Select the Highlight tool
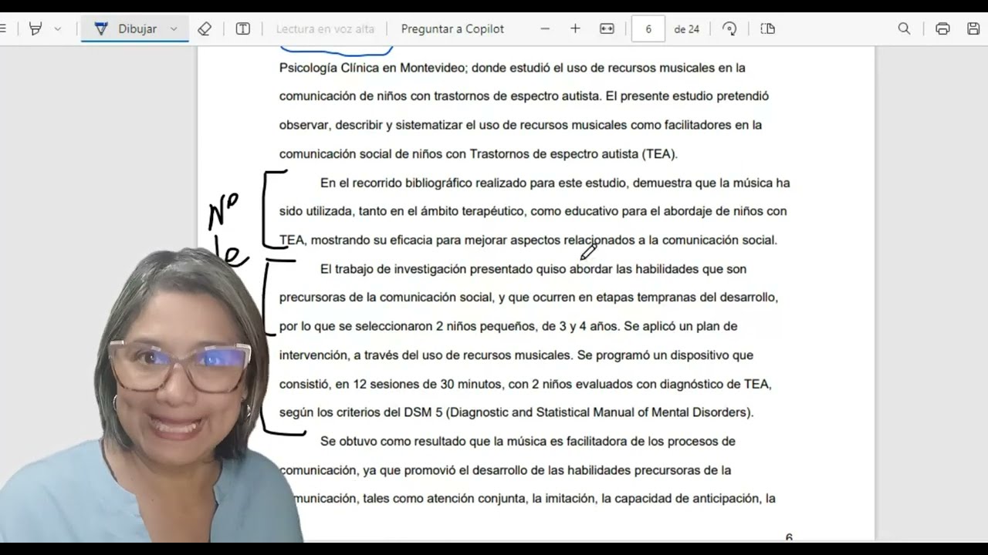Image resolution: width=988 pixels, height=555 pixels. coord(35,29)
